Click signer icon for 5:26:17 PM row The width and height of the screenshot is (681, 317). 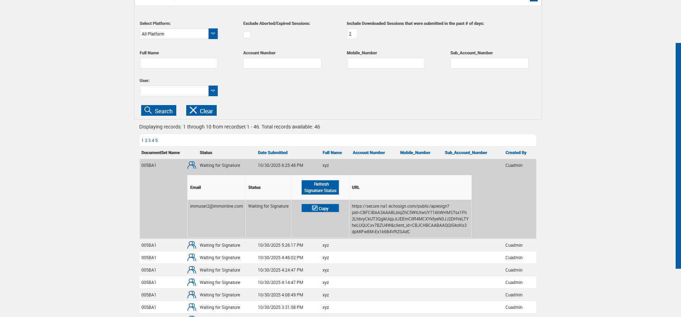[192, 245]
